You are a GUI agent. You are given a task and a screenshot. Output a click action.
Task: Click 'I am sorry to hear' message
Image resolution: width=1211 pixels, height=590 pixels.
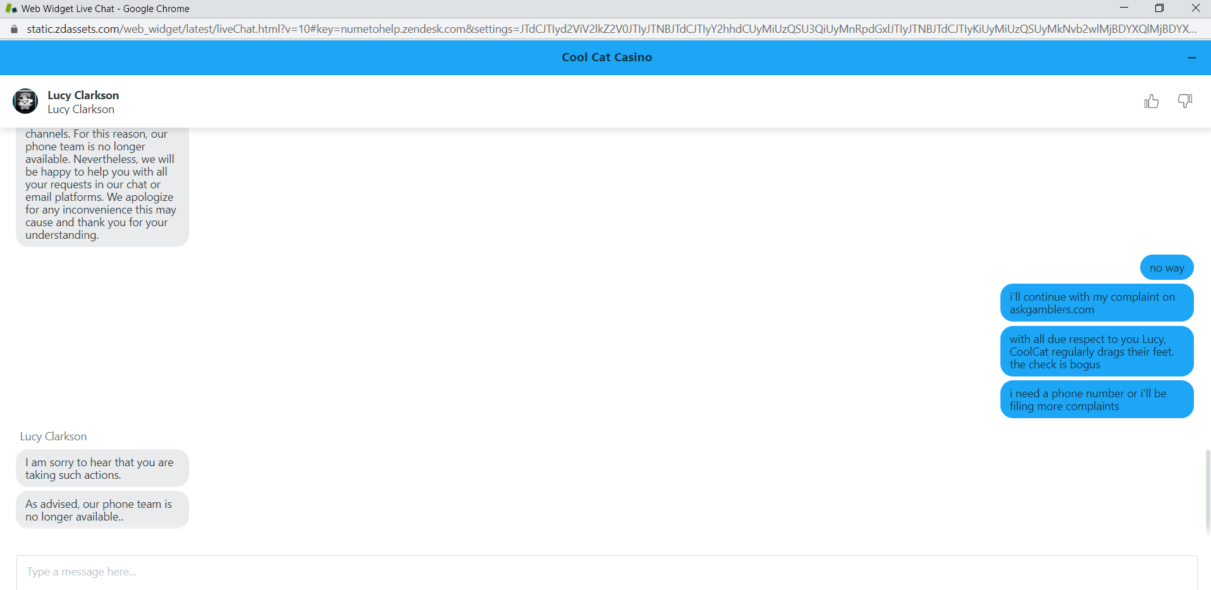(x=102, y=468)
